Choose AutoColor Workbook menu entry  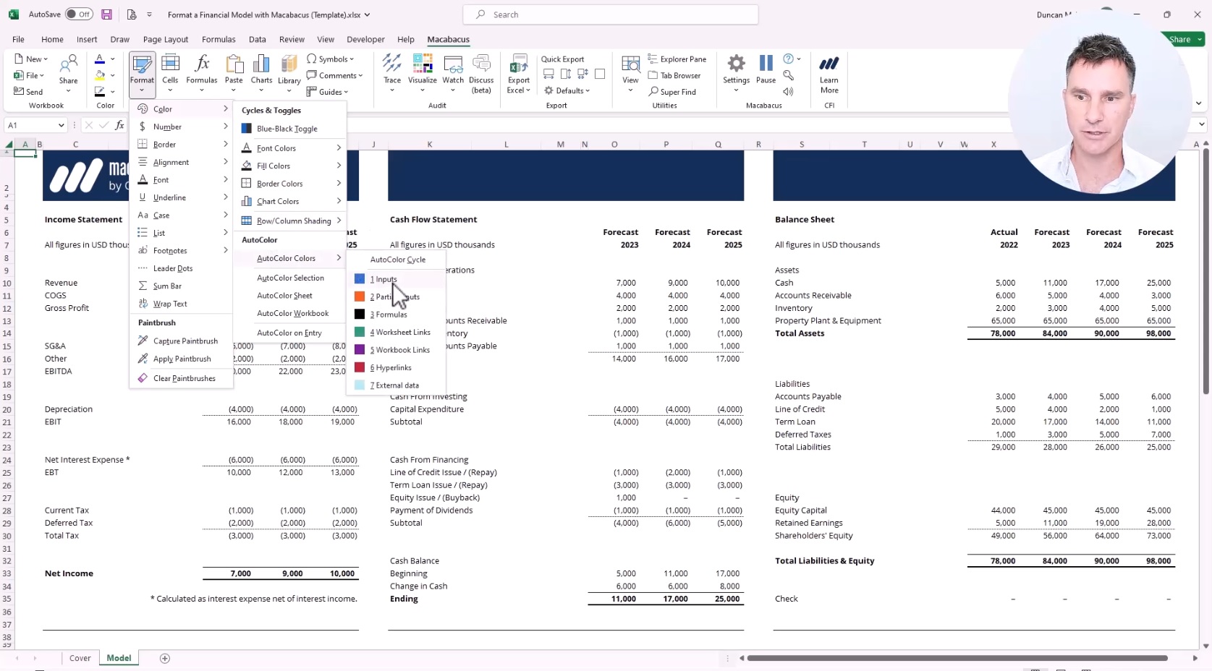coord(292,313)
